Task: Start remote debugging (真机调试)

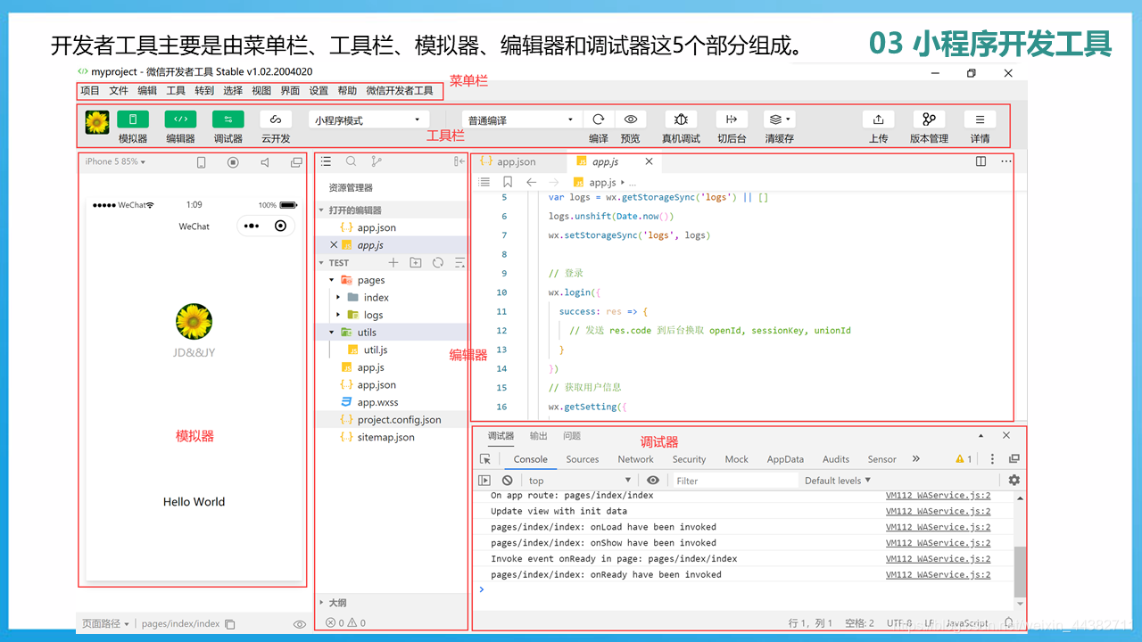Action: point(681,119)
